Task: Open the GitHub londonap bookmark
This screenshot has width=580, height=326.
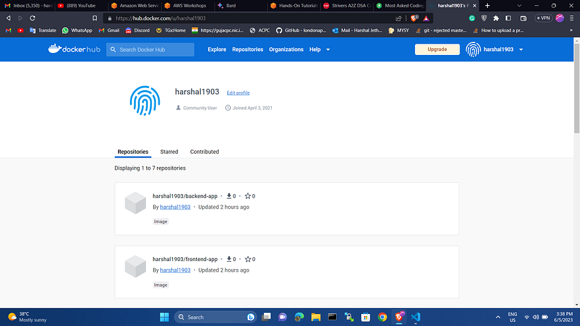Action: click(301, 30)
